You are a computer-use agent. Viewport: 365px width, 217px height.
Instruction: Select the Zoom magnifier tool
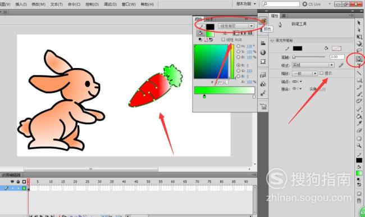click(x=359, y=146)
